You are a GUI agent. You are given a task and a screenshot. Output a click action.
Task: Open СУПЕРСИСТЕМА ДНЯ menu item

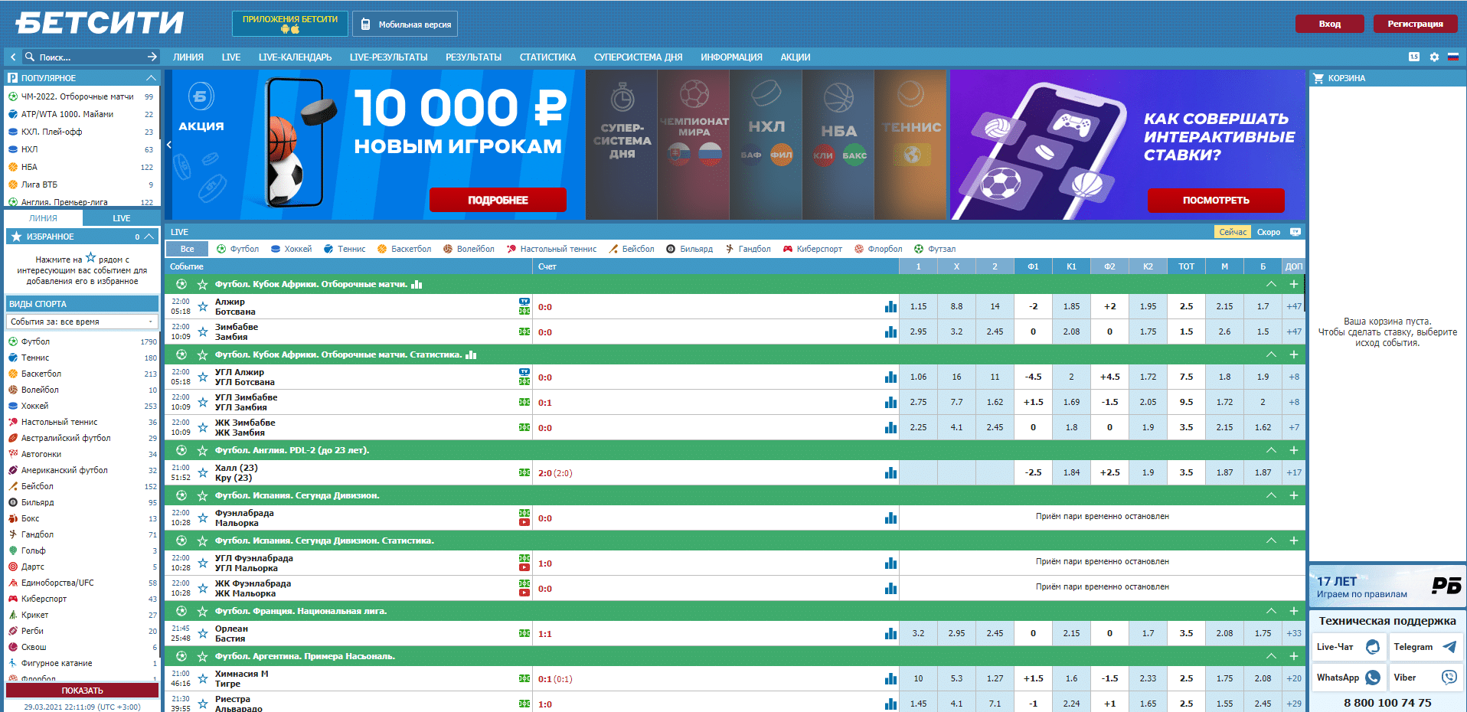[x=638, y=57]
